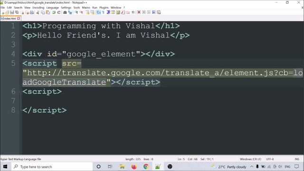Click the Playback macro icon
Image resolution: width=304 pixels, height=171 pixels.
149,12
